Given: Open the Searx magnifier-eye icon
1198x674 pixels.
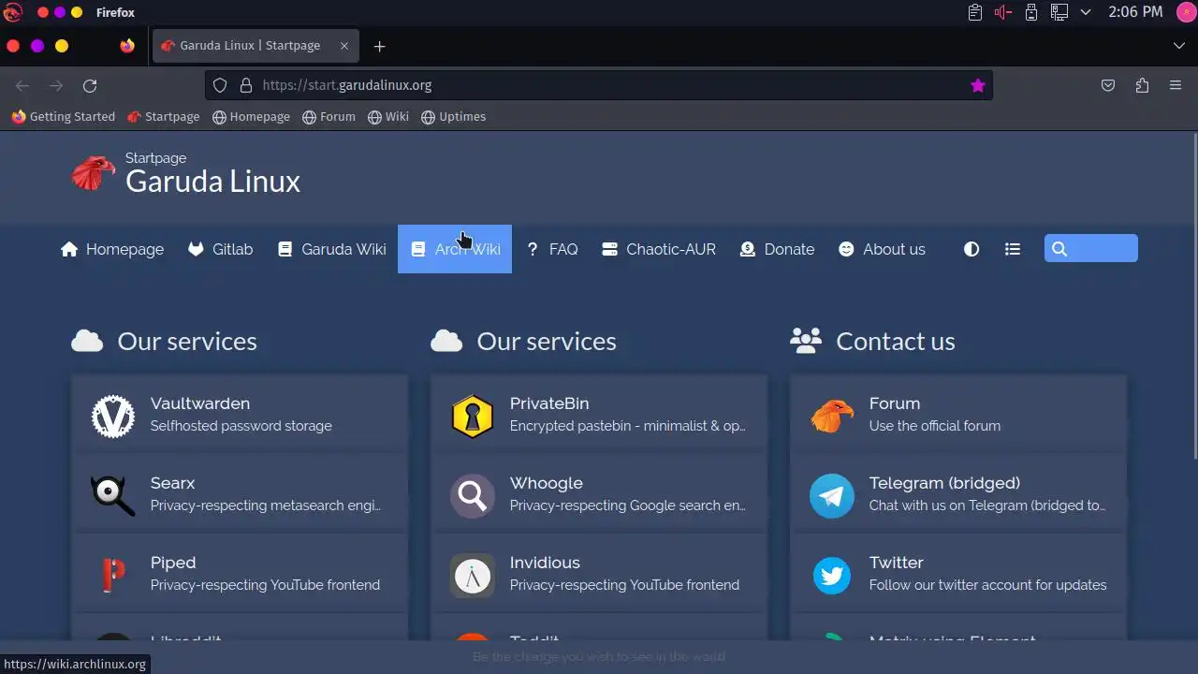Looking at the screenshot, I should pos(113,495).
